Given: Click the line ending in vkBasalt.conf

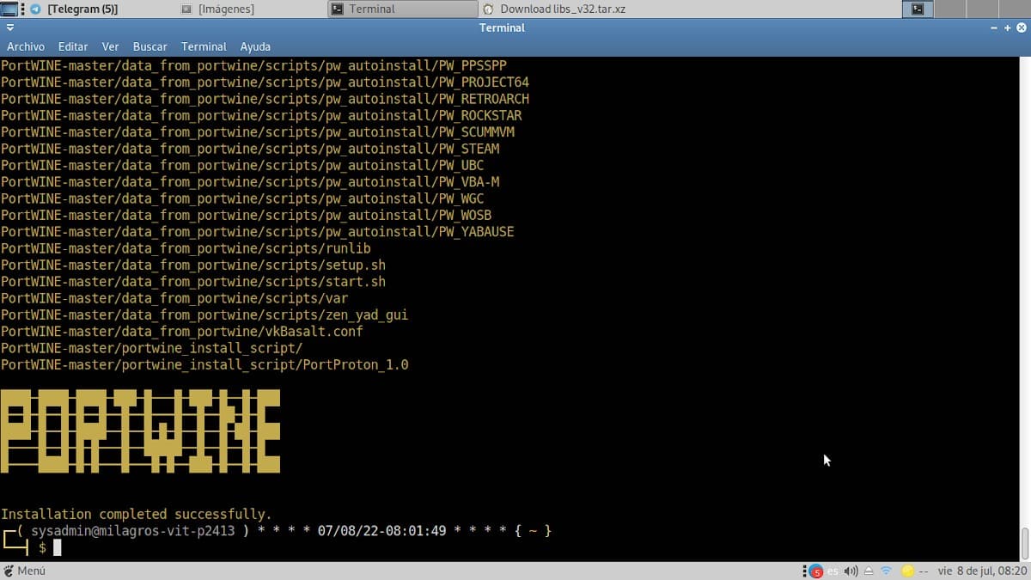Looking at the screenshot, I should pos(182,332).
